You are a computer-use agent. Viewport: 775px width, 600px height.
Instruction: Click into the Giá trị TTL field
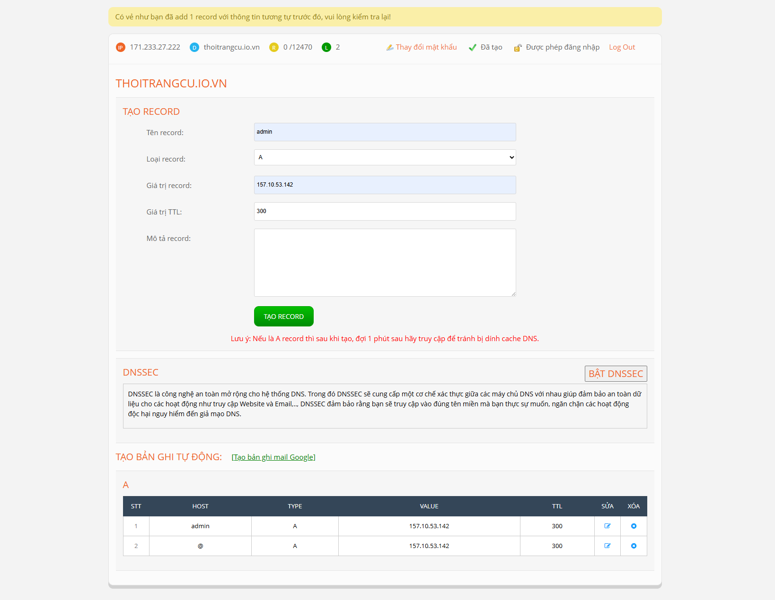[x=385, y=211]
